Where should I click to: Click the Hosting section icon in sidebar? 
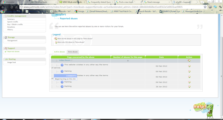[x=6, y=59]
